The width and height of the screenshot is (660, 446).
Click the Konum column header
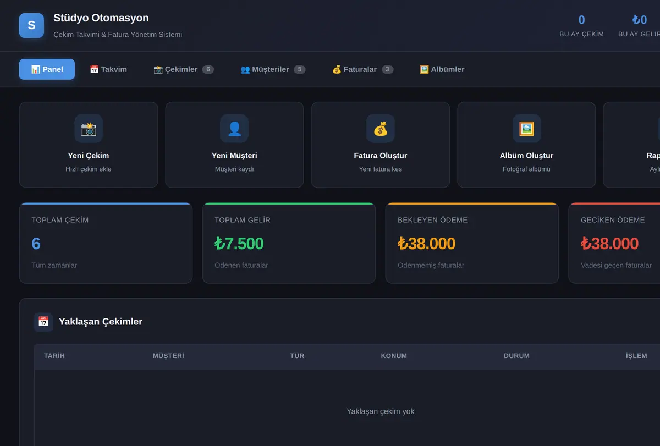pos(394,356)
